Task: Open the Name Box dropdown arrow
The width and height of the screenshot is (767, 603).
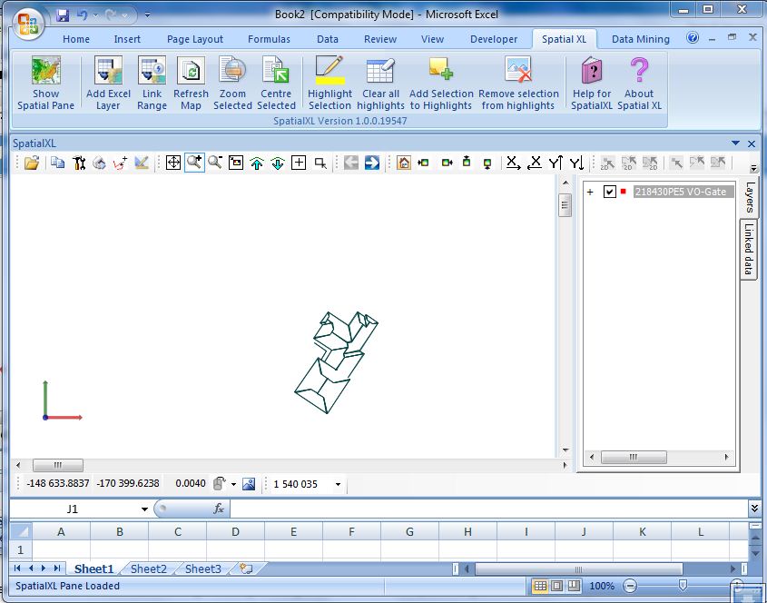Action: pos(144,509)
